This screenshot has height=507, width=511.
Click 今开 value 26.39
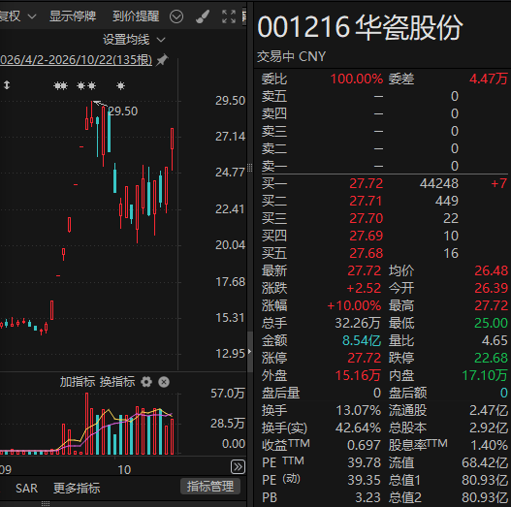pyautogui.click(x=491, y=288)
